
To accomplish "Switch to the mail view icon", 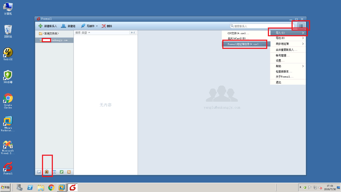I will (x=39, y=172).
